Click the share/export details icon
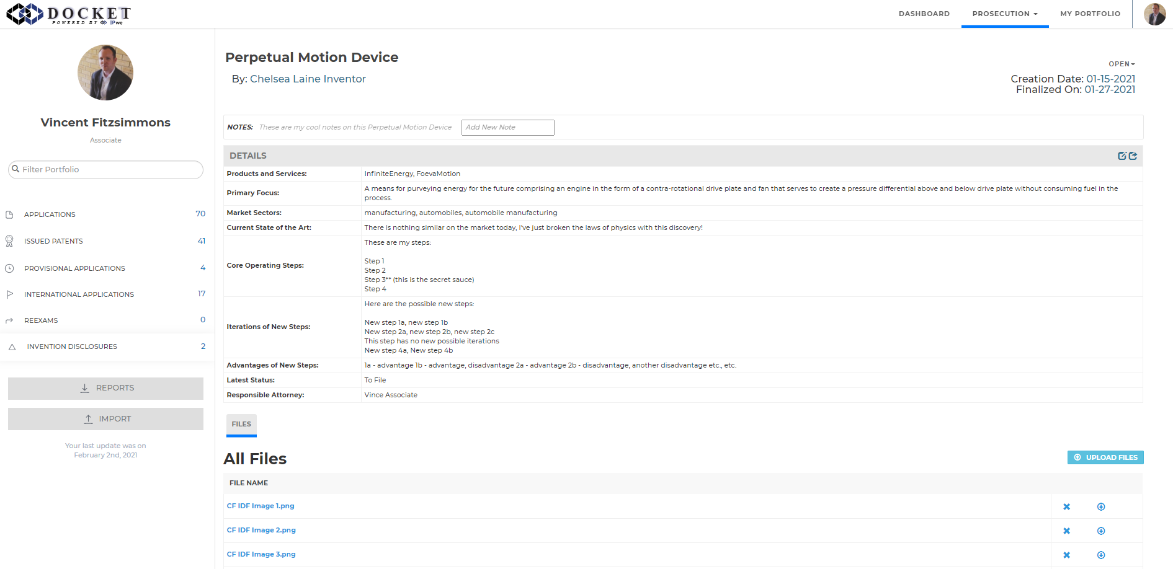This screenshot has width=1173, height=569. pos(1133,156)
